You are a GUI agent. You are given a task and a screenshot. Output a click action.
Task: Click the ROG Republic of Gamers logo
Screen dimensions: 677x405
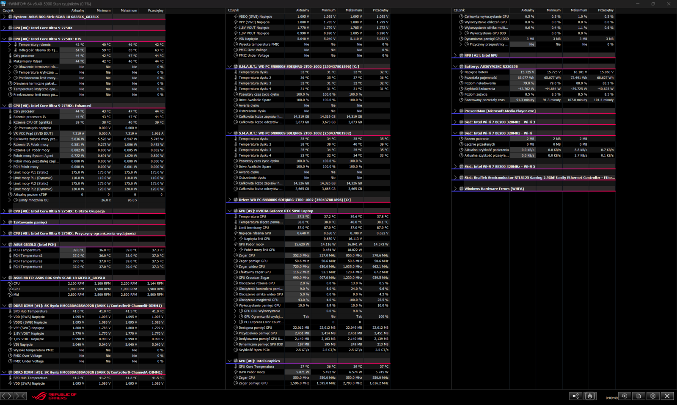coord(54,396)
